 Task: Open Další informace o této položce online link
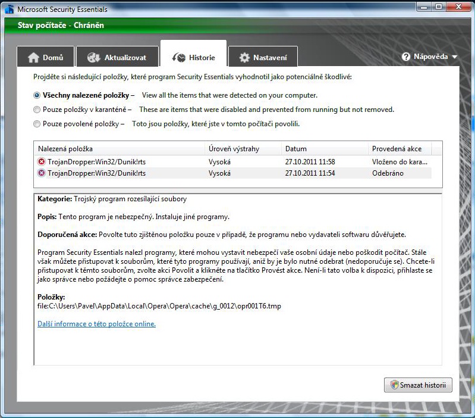(x=96, y=324)
